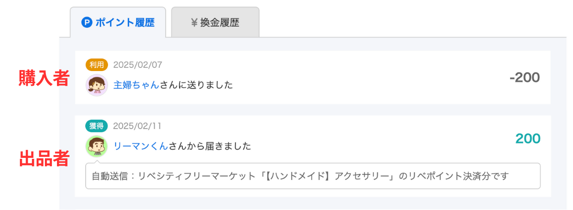The height and width of the screenshot is (210, 573).
Task: Click the ¥ icon on the 換金履歴 tab
Action: (194, 23)
